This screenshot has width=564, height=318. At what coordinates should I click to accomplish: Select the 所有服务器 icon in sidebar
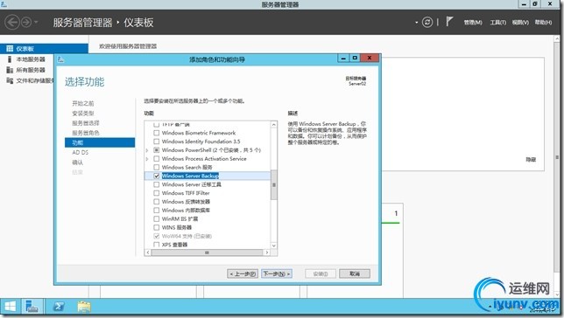[x=10, y=70]
